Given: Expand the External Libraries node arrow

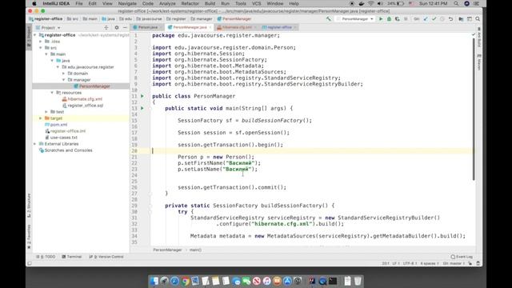Looking at the screenshot, I should pyautogui.click(x=35, y=144).
